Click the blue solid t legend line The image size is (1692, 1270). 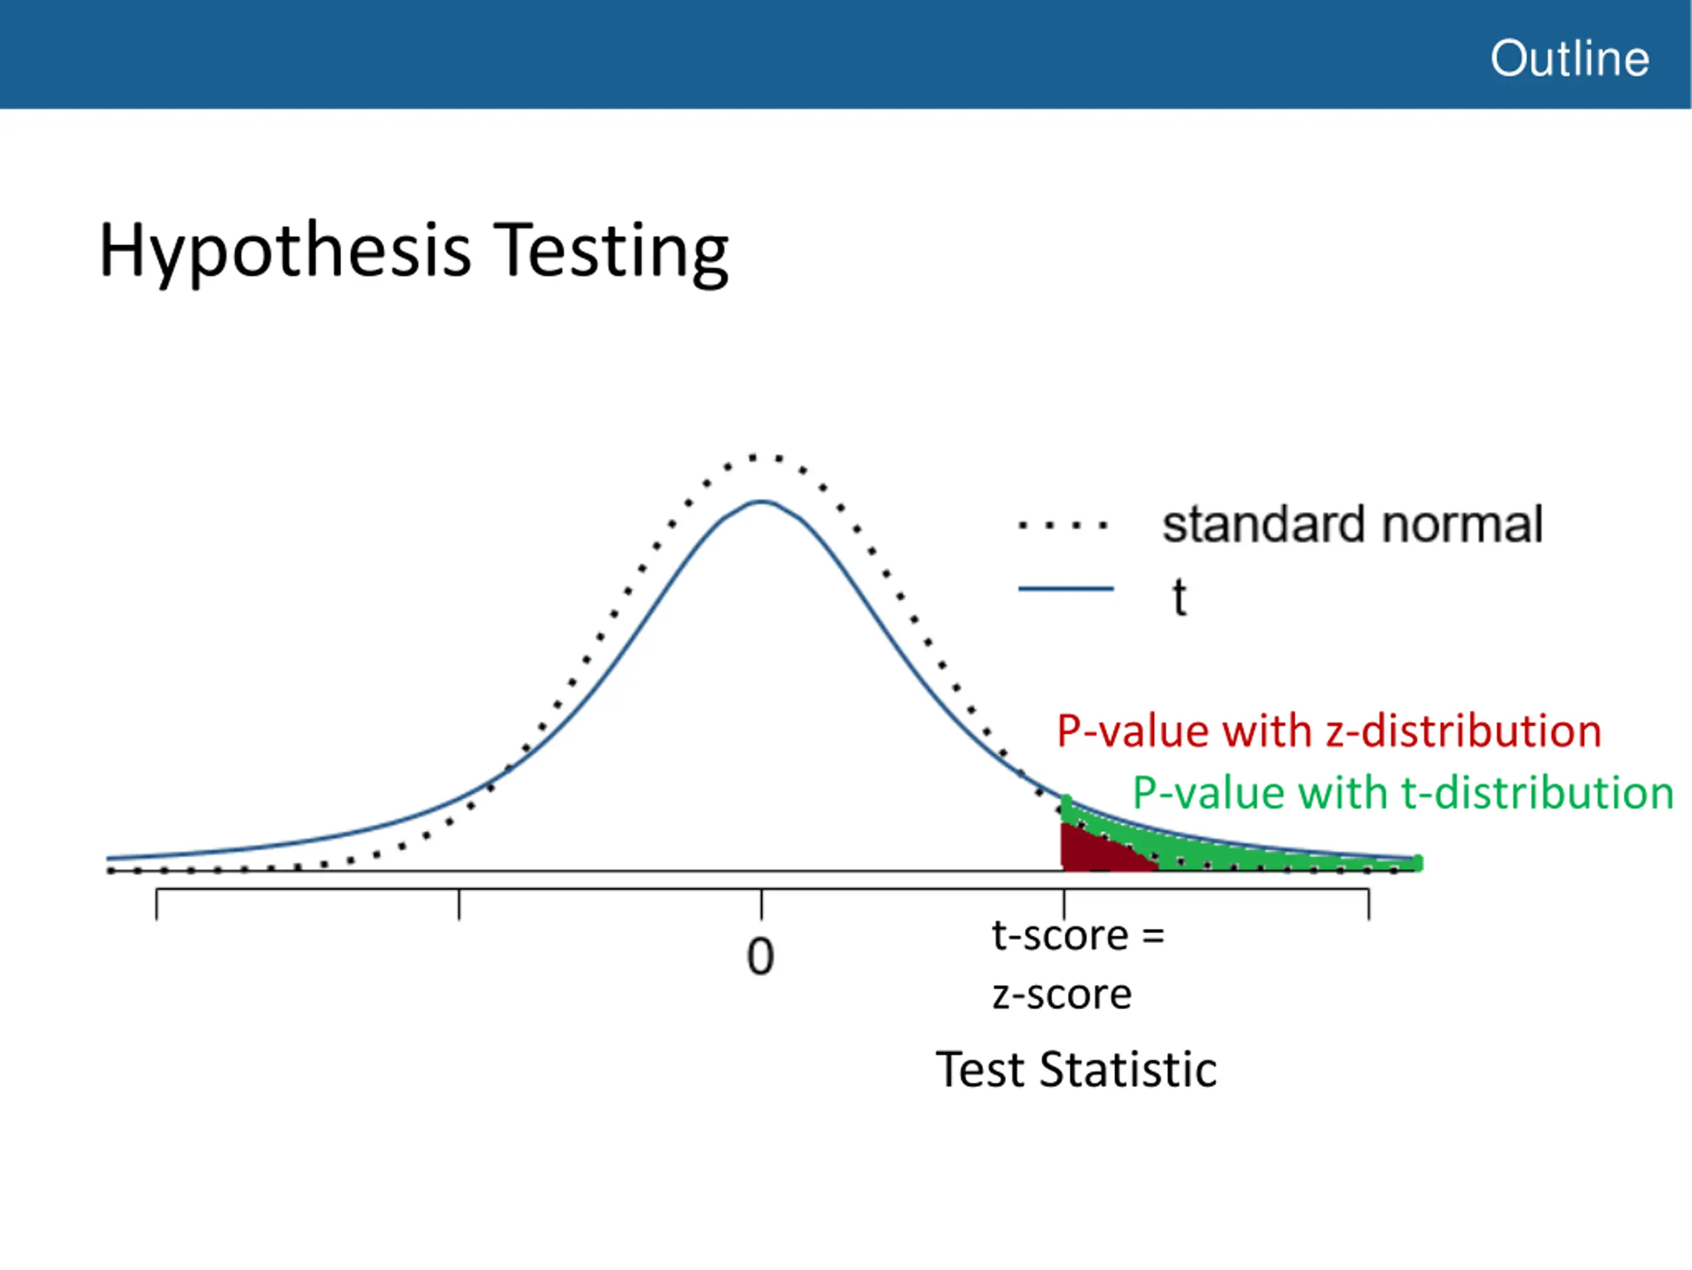click(x=1065, y=589)
